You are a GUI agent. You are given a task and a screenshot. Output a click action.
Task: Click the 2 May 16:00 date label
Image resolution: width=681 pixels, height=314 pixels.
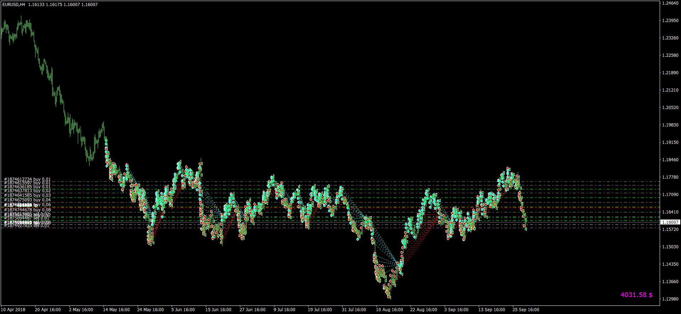coord(81,310)
